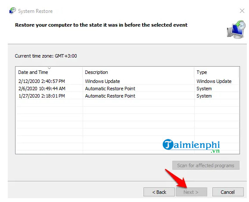Click the System type cell for 1/27/2020
Viewport: 249px width, 202px height.
(204, 96)
